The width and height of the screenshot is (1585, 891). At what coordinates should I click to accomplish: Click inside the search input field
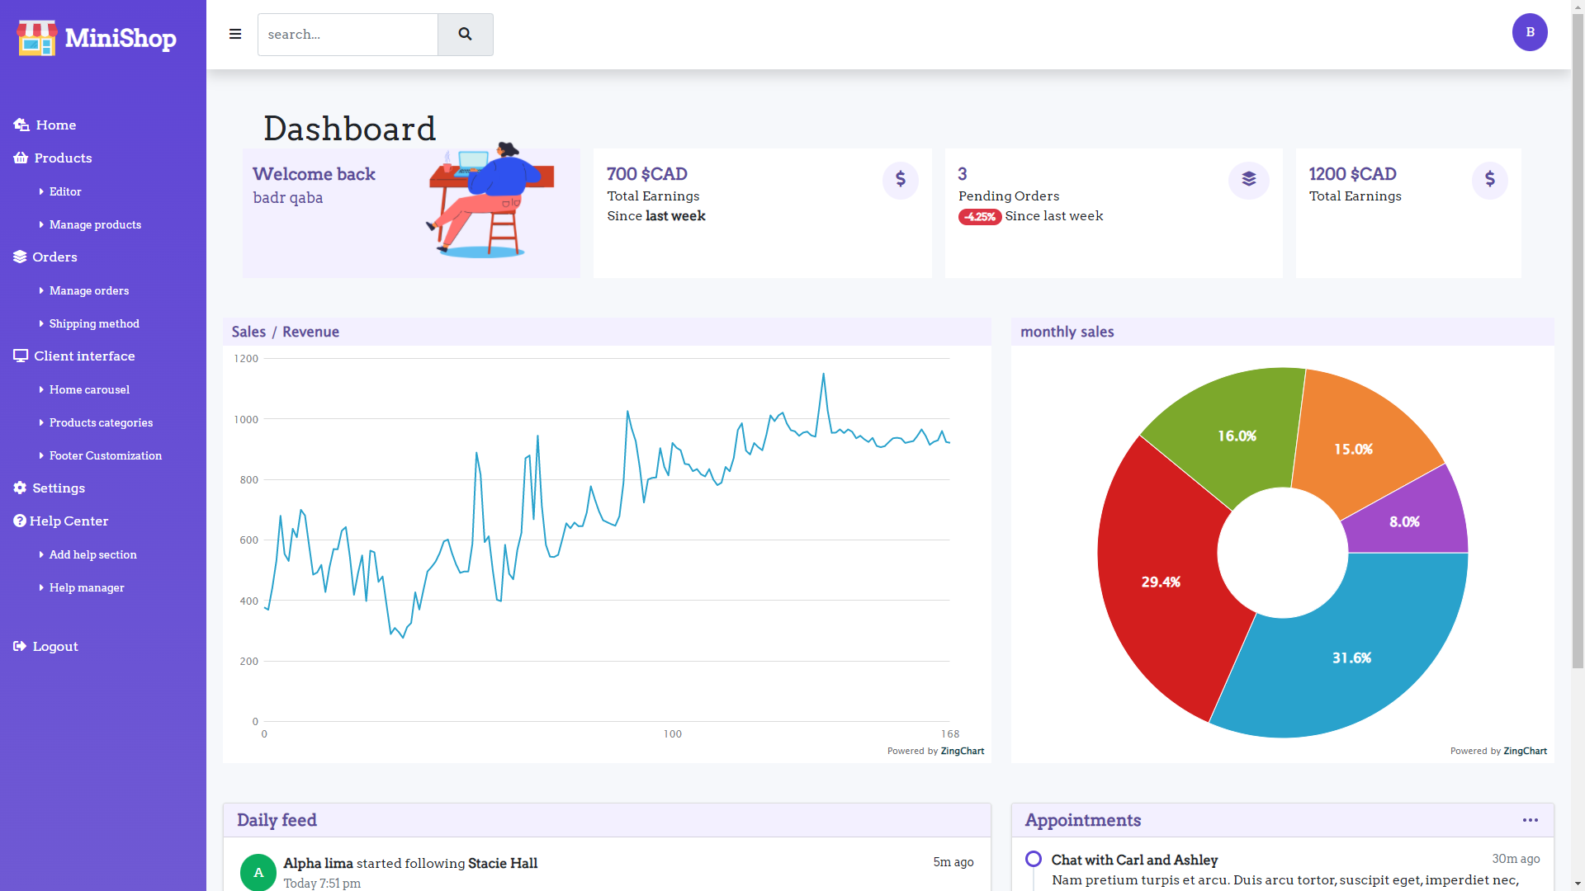point(347,35)
